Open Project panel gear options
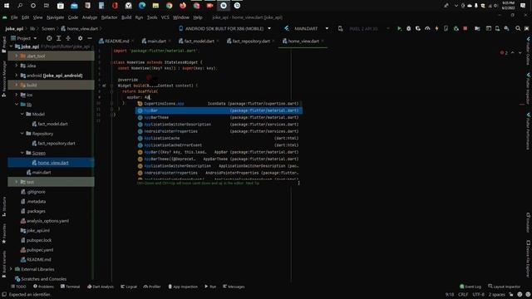Image resolution: width=532 pixels, height=299 pixels. tap(80, 38)
